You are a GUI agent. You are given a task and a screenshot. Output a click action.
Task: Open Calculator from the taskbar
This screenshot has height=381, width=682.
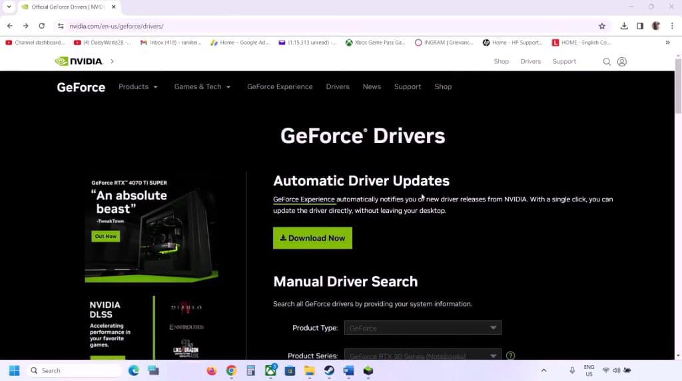pos(250,370)
